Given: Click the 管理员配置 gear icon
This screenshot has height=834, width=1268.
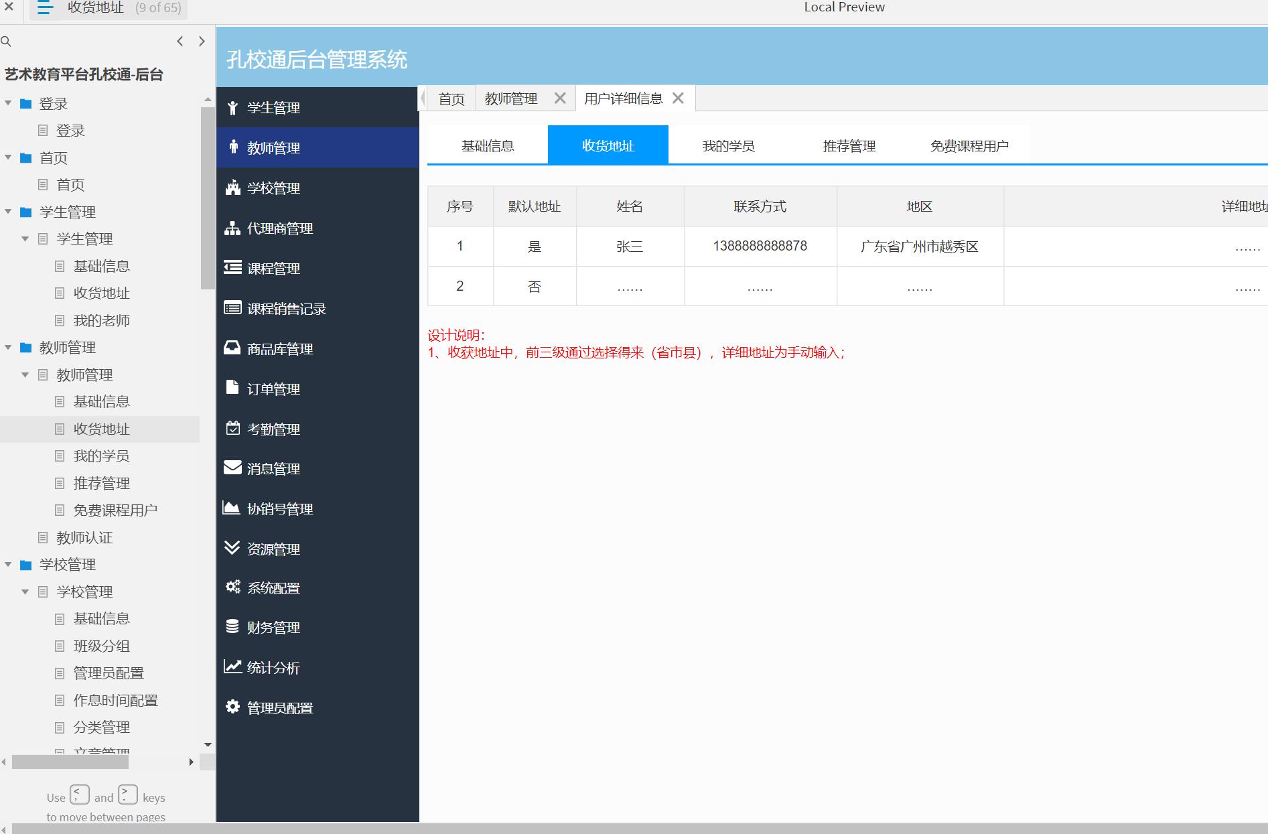Looking at the screenshot, I should tap(232, 707).
